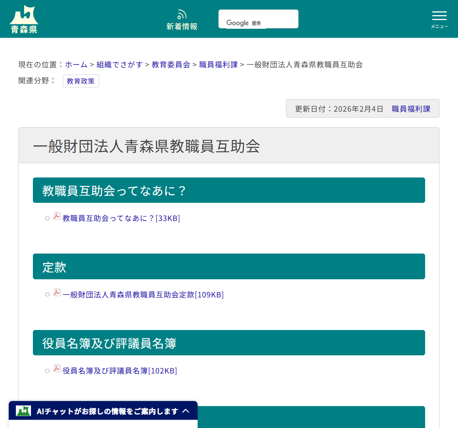The width and height of the screenshot is (458, 428).
Task: Open the 職員福利課 breadcrumb link
Action: [218, 65]
